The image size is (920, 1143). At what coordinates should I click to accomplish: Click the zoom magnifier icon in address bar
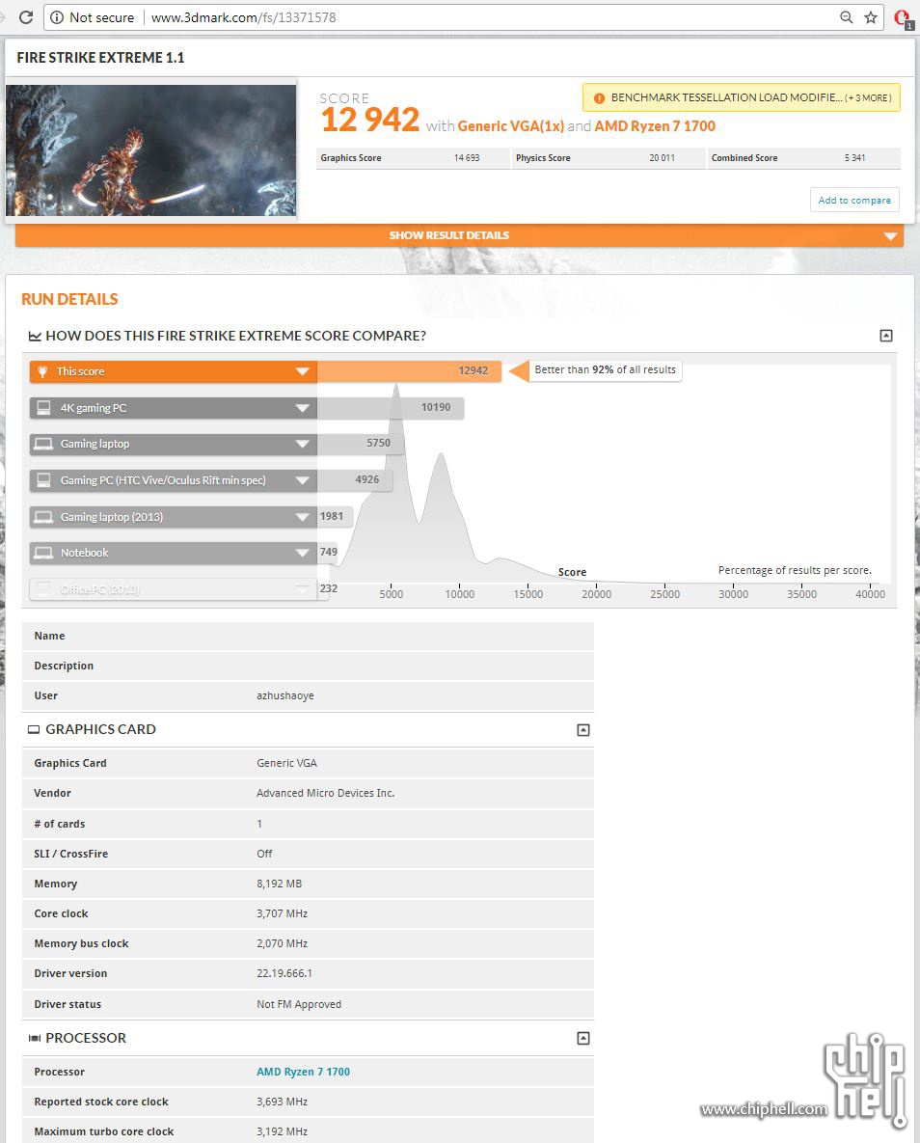click(846, 17)
